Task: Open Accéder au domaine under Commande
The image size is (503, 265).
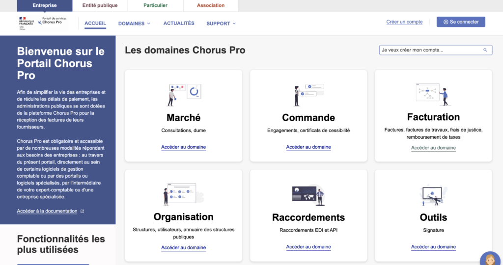Action: [x=308, y=147]
